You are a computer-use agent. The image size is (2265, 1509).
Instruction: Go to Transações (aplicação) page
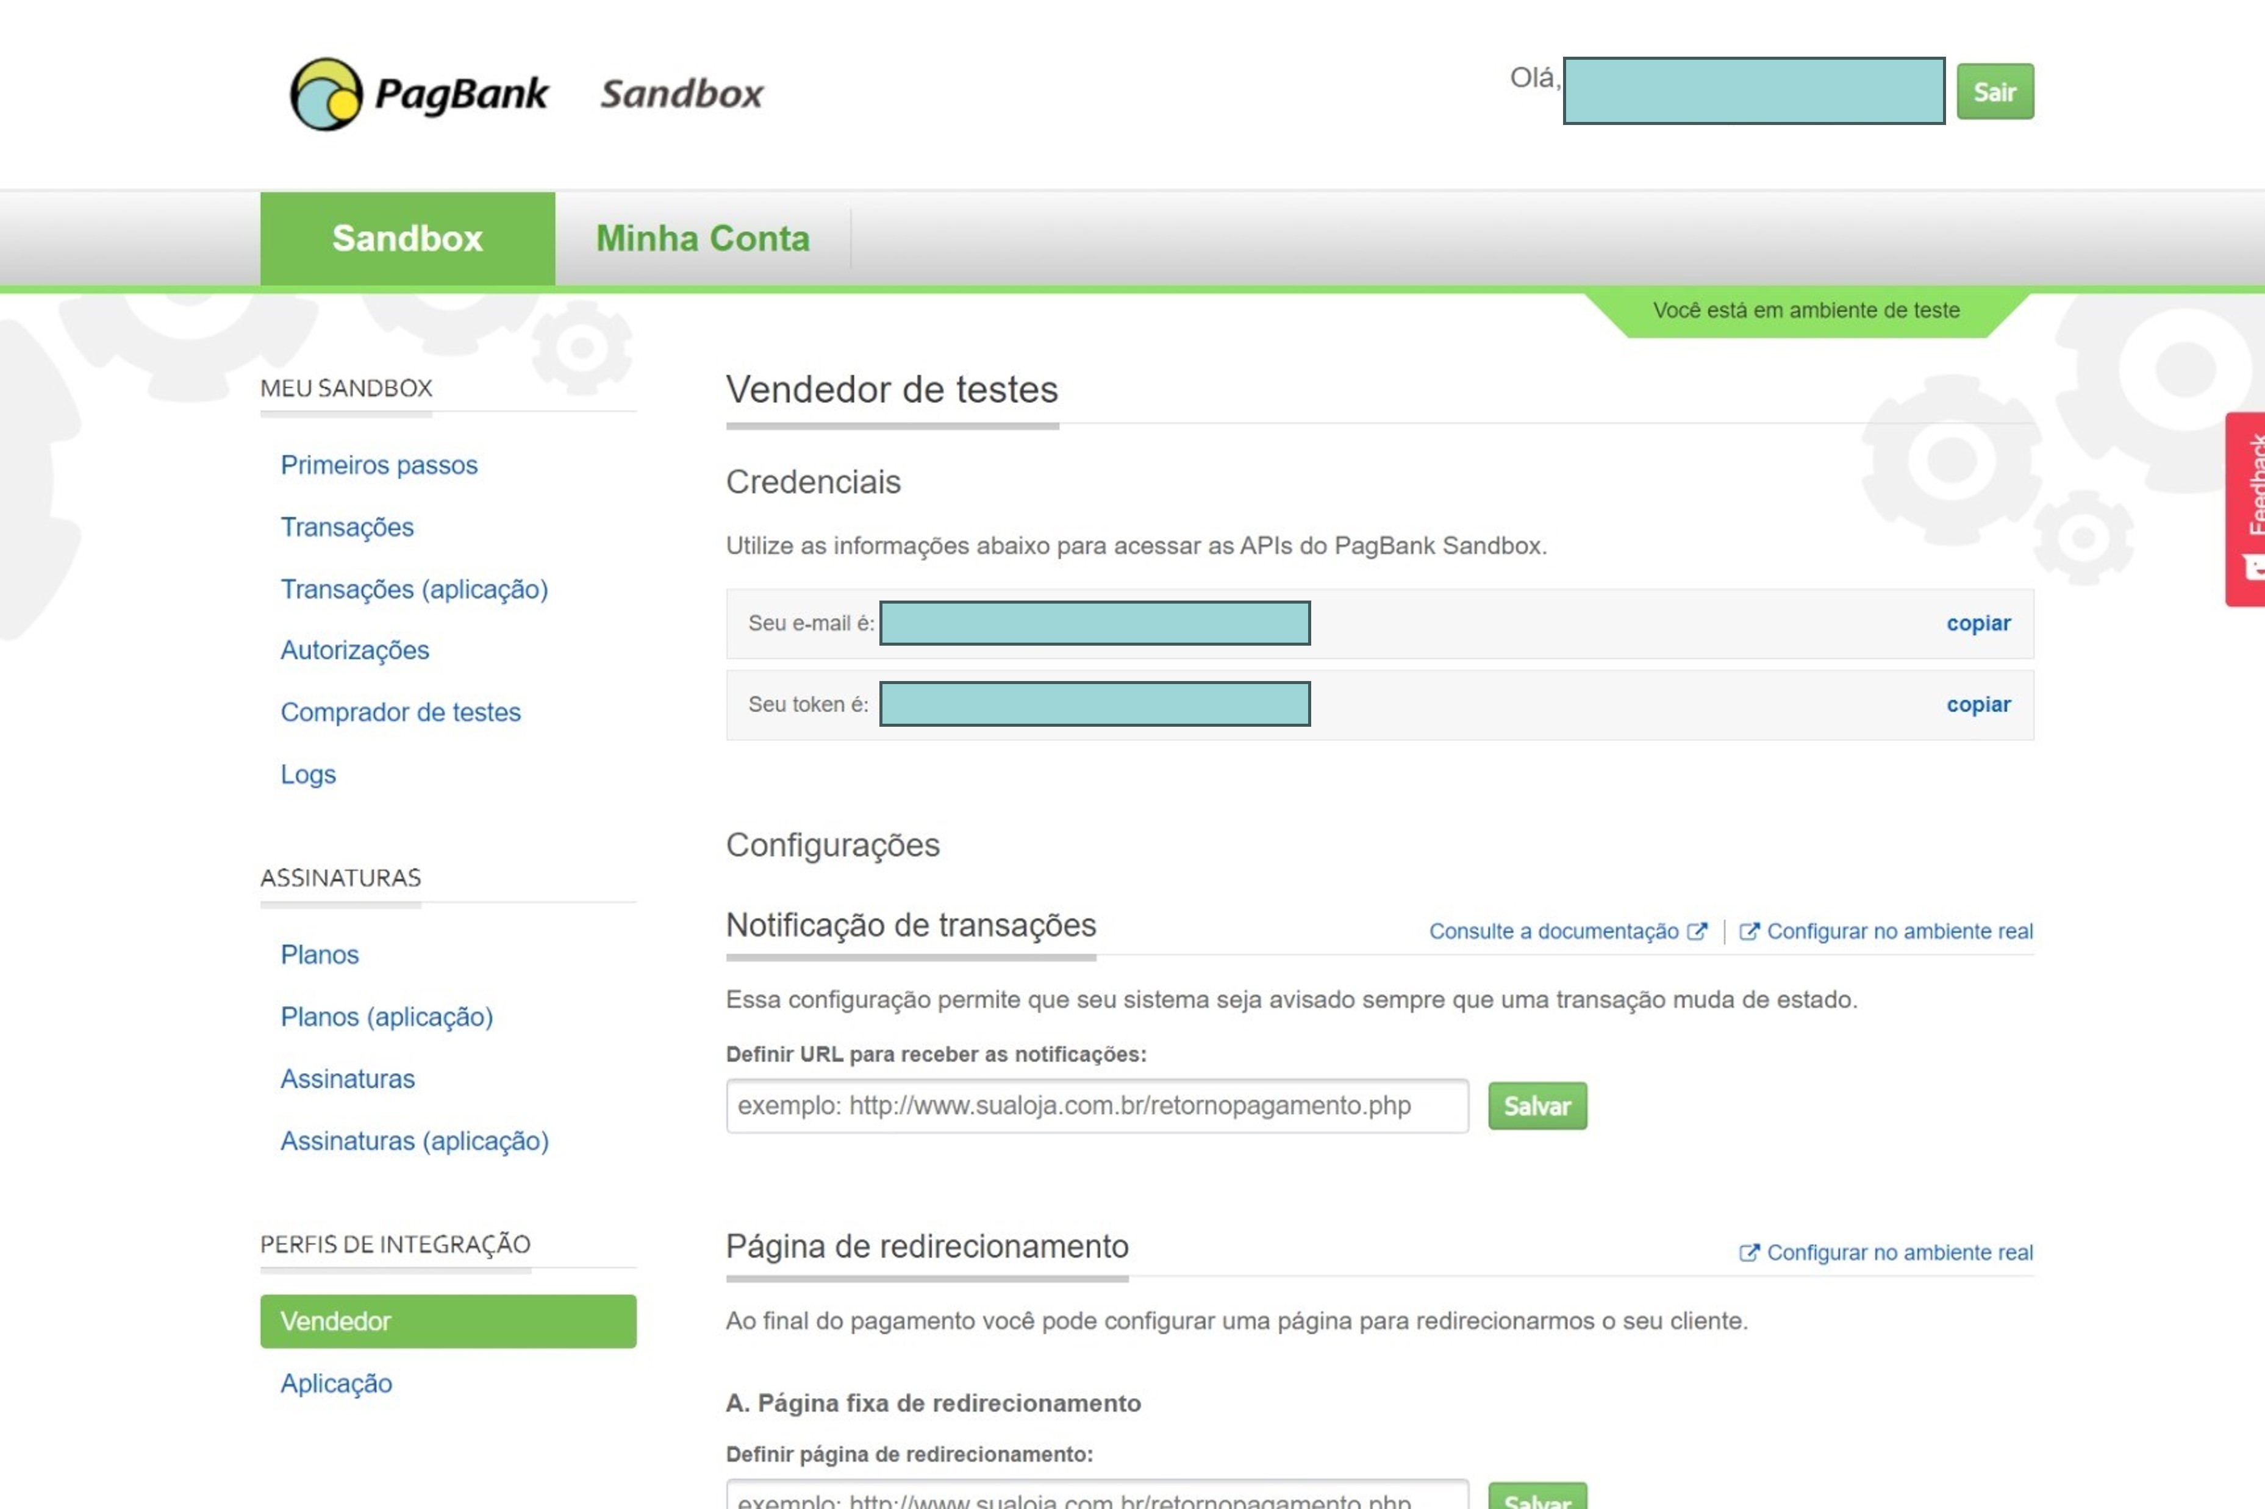[x=414, y=589]
